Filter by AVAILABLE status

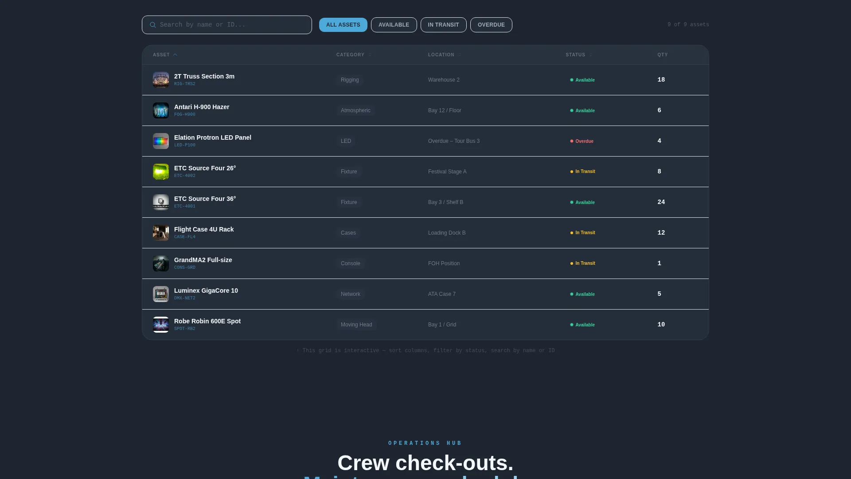pyautogui.click(x=394, y=25)
